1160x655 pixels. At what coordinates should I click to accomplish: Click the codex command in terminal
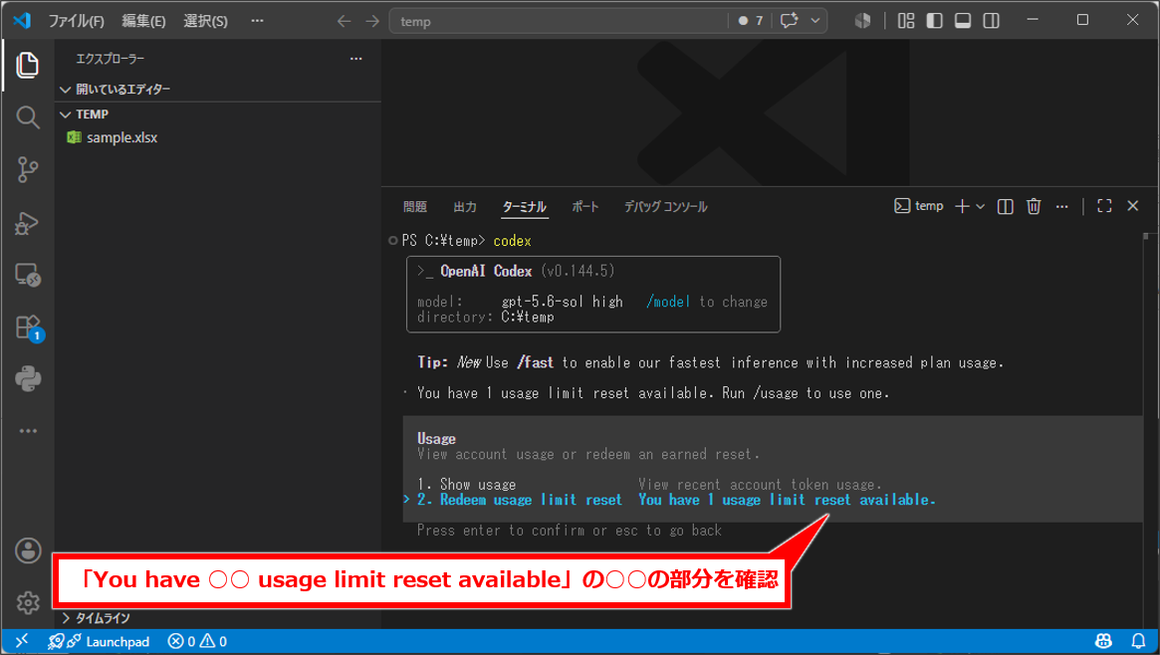point(512,241)
